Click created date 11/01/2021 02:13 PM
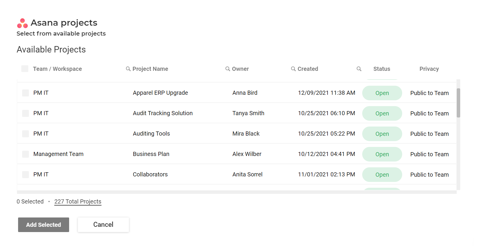478x251 pixels. pyautogui.click(x=327, y=174)
